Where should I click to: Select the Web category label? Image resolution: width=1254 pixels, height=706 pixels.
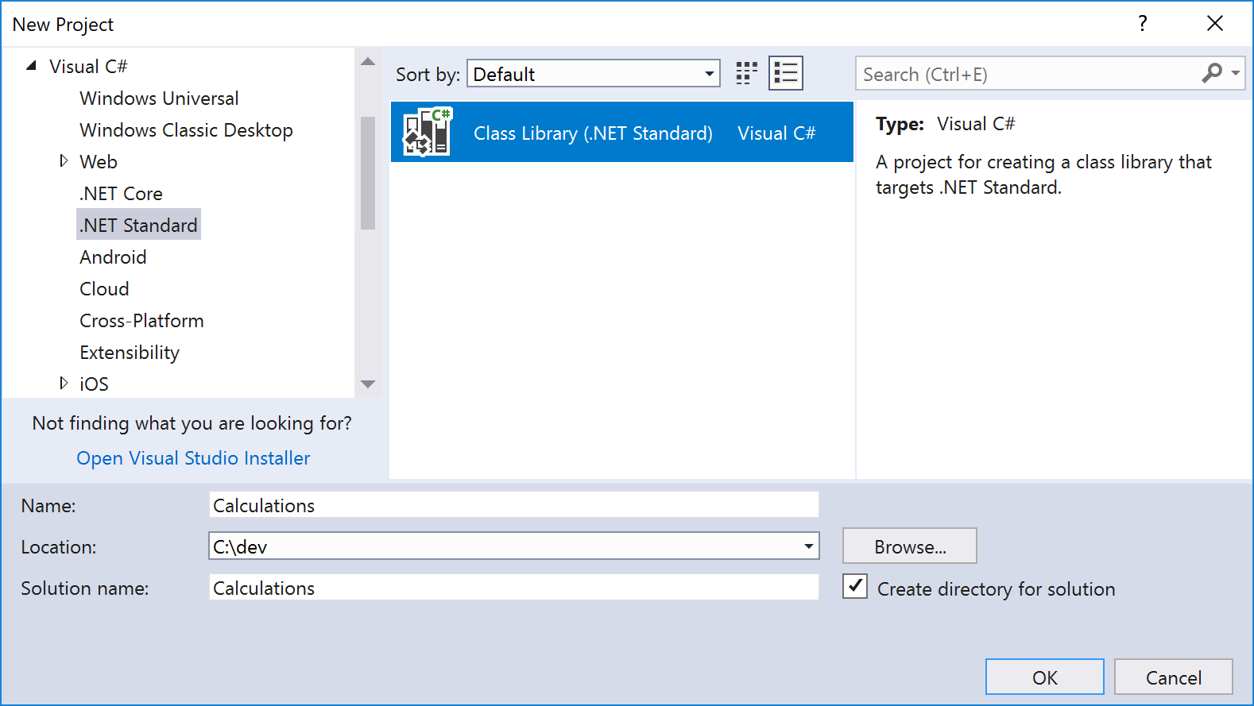click(x=99, y=162)
